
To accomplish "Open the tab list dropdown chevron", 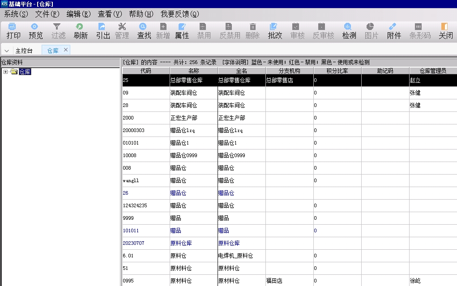I will pyautogui.click(x=7, y=51).
